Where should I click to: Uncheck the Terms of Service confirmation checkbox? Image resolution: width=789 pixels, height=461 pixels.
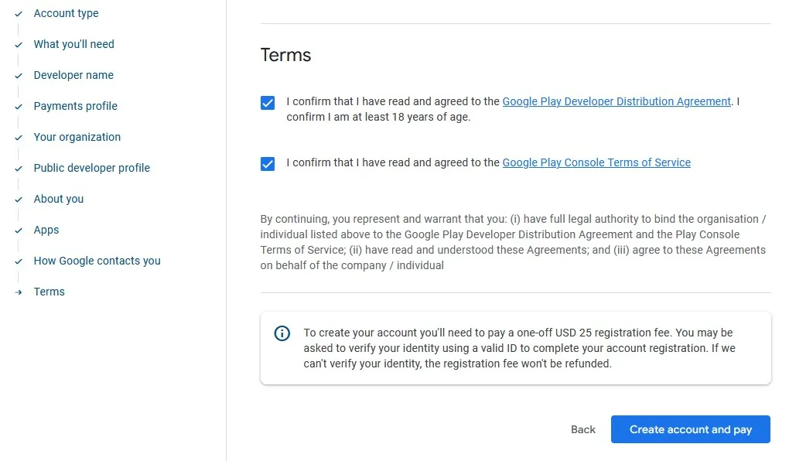(x=267, y=163)
